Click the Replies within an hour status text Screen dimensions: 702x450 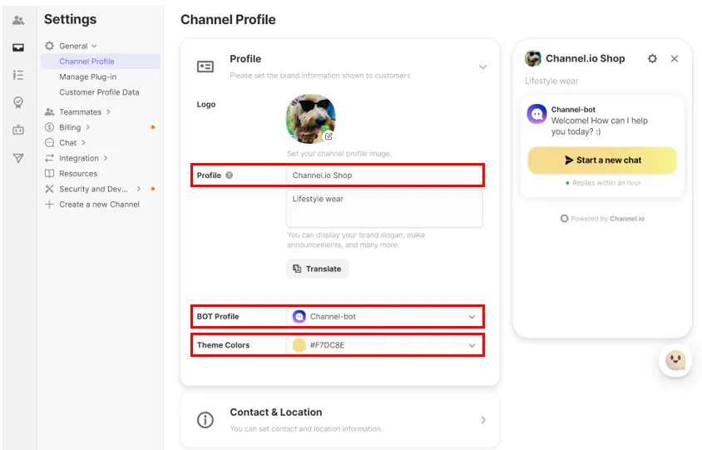[606, 183]
